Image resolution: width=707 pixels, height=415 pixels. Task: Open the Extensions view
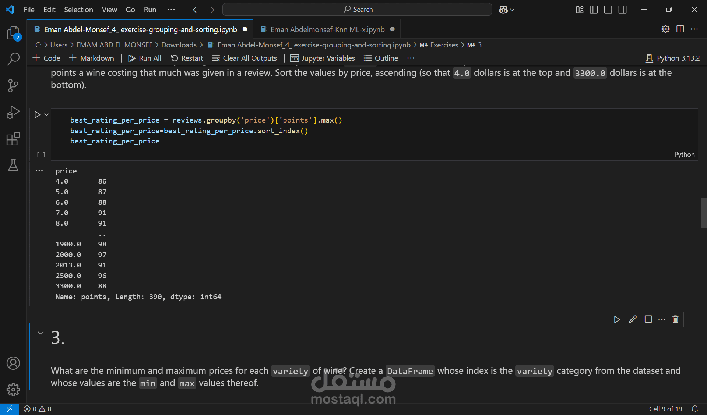13,139
